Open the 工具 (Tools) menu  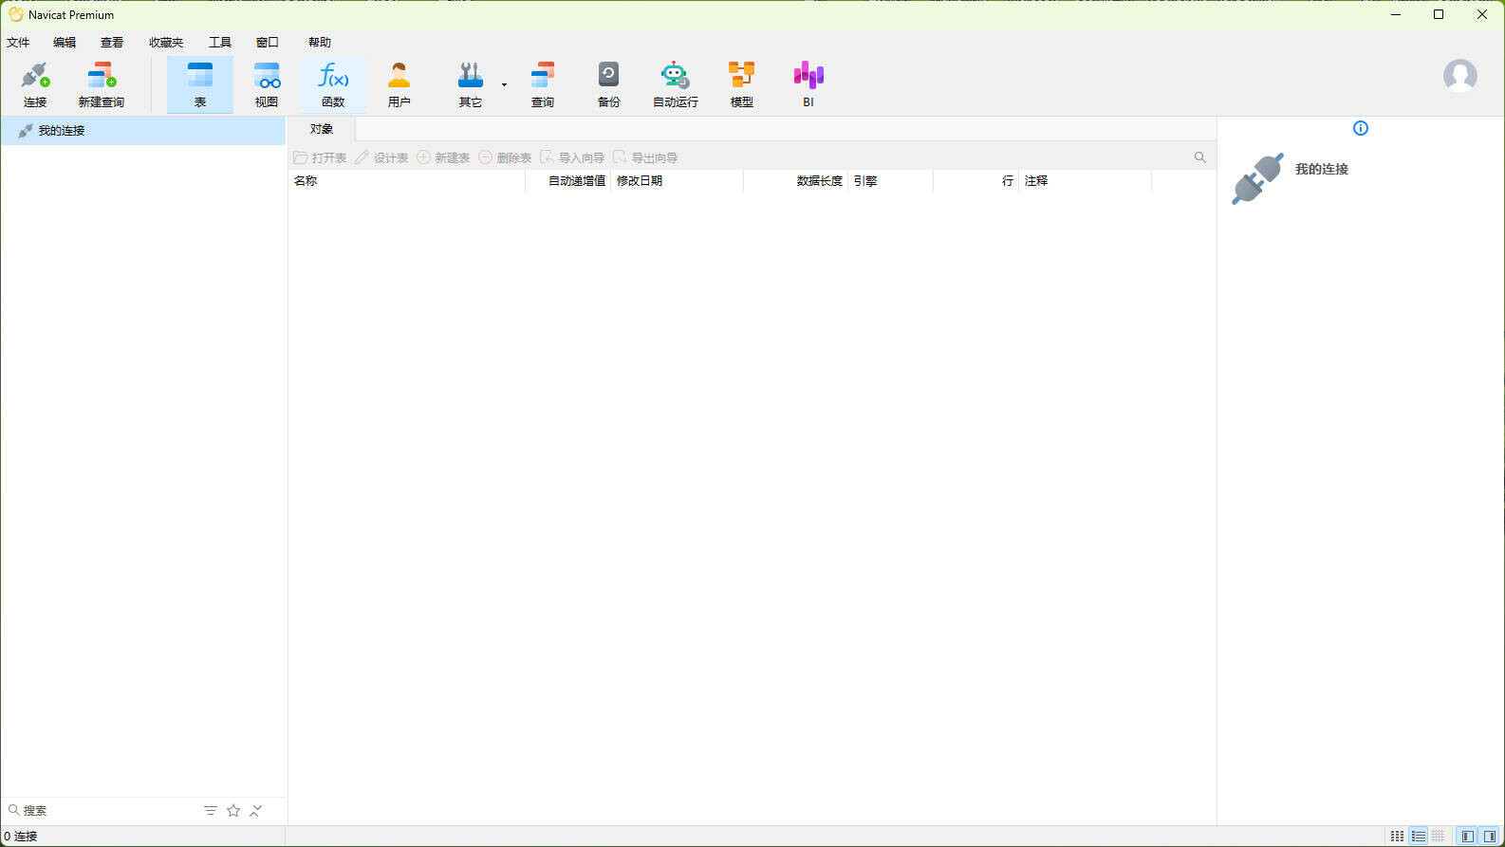[220, 42]
